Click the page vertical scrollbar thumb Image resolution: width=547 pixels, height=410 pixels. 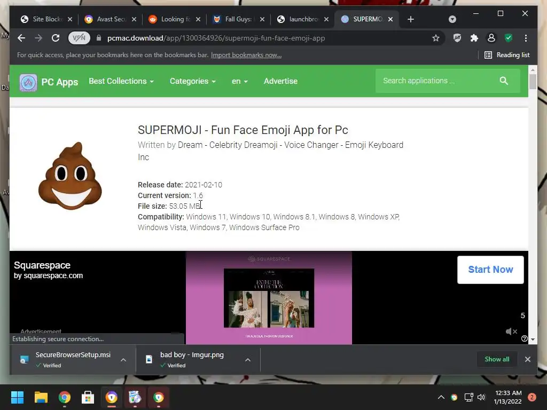click(533, 82)
